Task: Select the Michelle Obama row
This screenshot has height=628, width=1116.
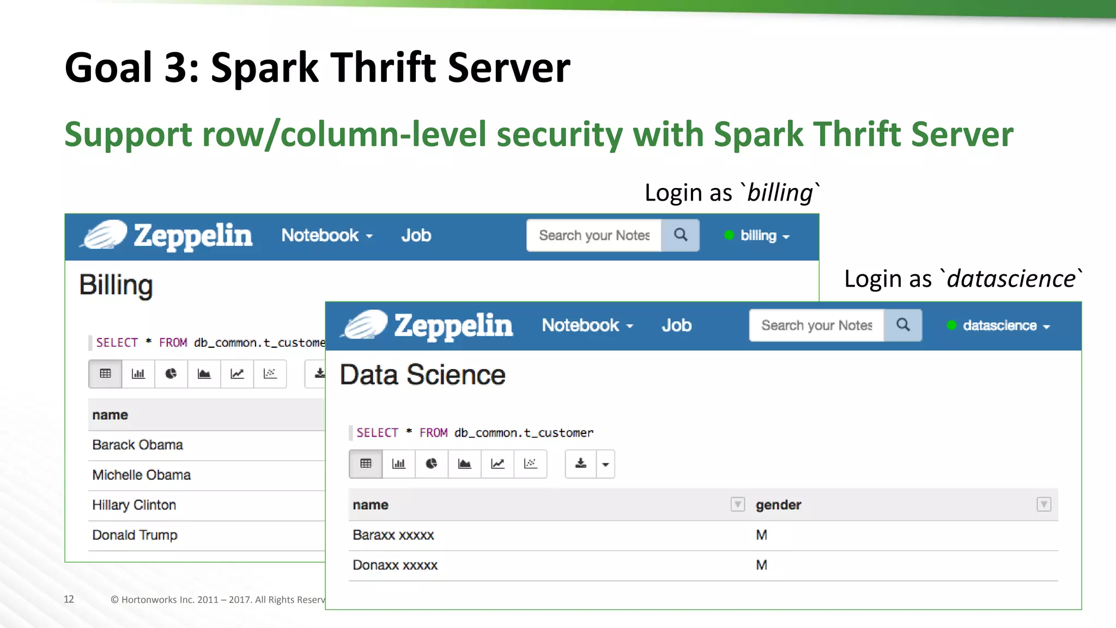Action: [x=207, y=475]
